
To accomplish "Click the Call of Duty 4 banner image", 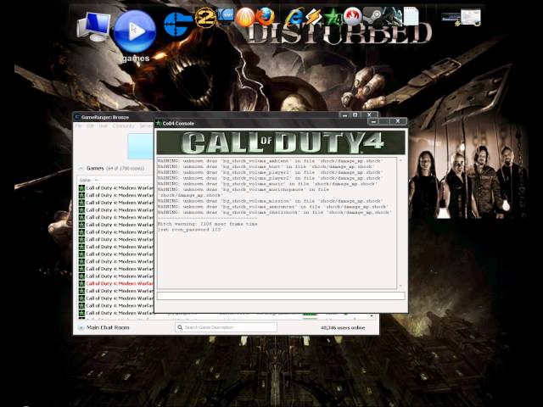I will 281,142.
